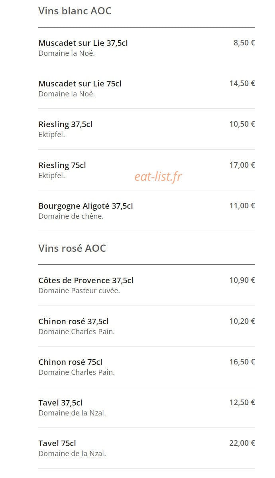Screen dimensions: 275x478
Task: Click the Riesling 37,5cl entry
Action: [x=147, y=129]
